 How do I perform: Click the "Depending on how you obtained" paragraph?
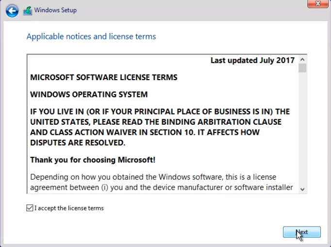[x=162, y=182]
